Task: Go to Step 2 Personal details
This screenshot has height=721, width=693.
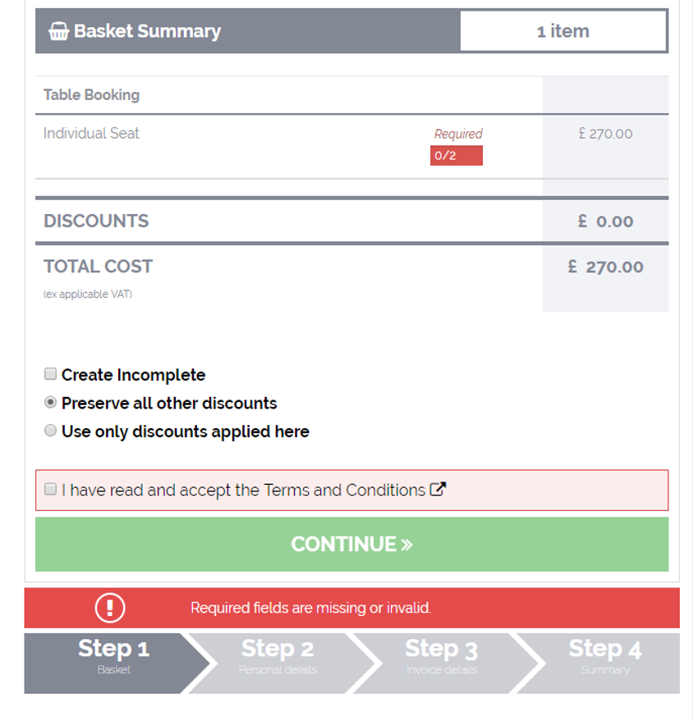Action: coord(278,663)
